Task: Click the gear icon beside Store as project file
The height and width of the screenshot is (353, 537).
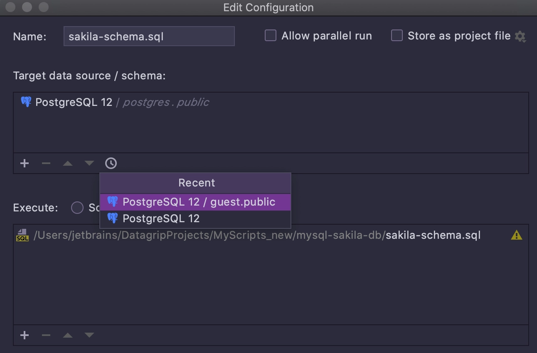Action: [x=520, y=37]
